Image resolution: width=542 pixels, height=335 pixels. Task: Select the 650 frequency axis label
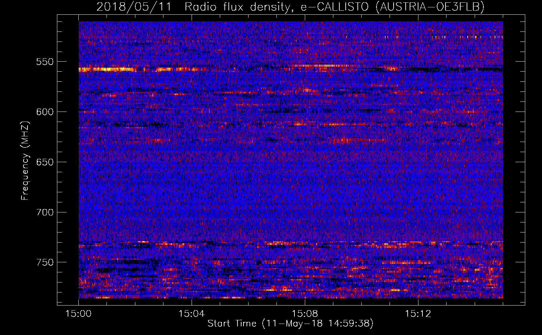pyautogui.click(x=45, y=162)
